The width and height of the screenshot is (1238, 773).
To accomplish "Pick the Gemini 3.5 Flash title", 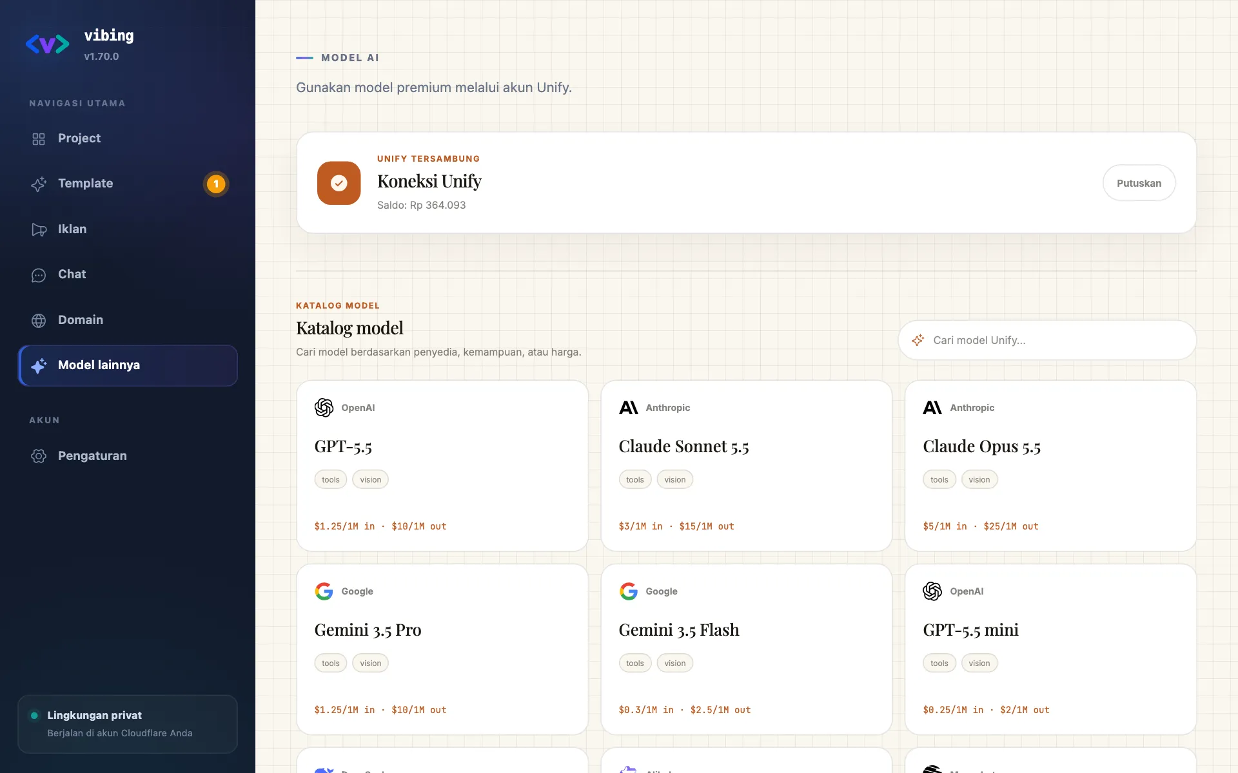I will [x=679, y=630].
